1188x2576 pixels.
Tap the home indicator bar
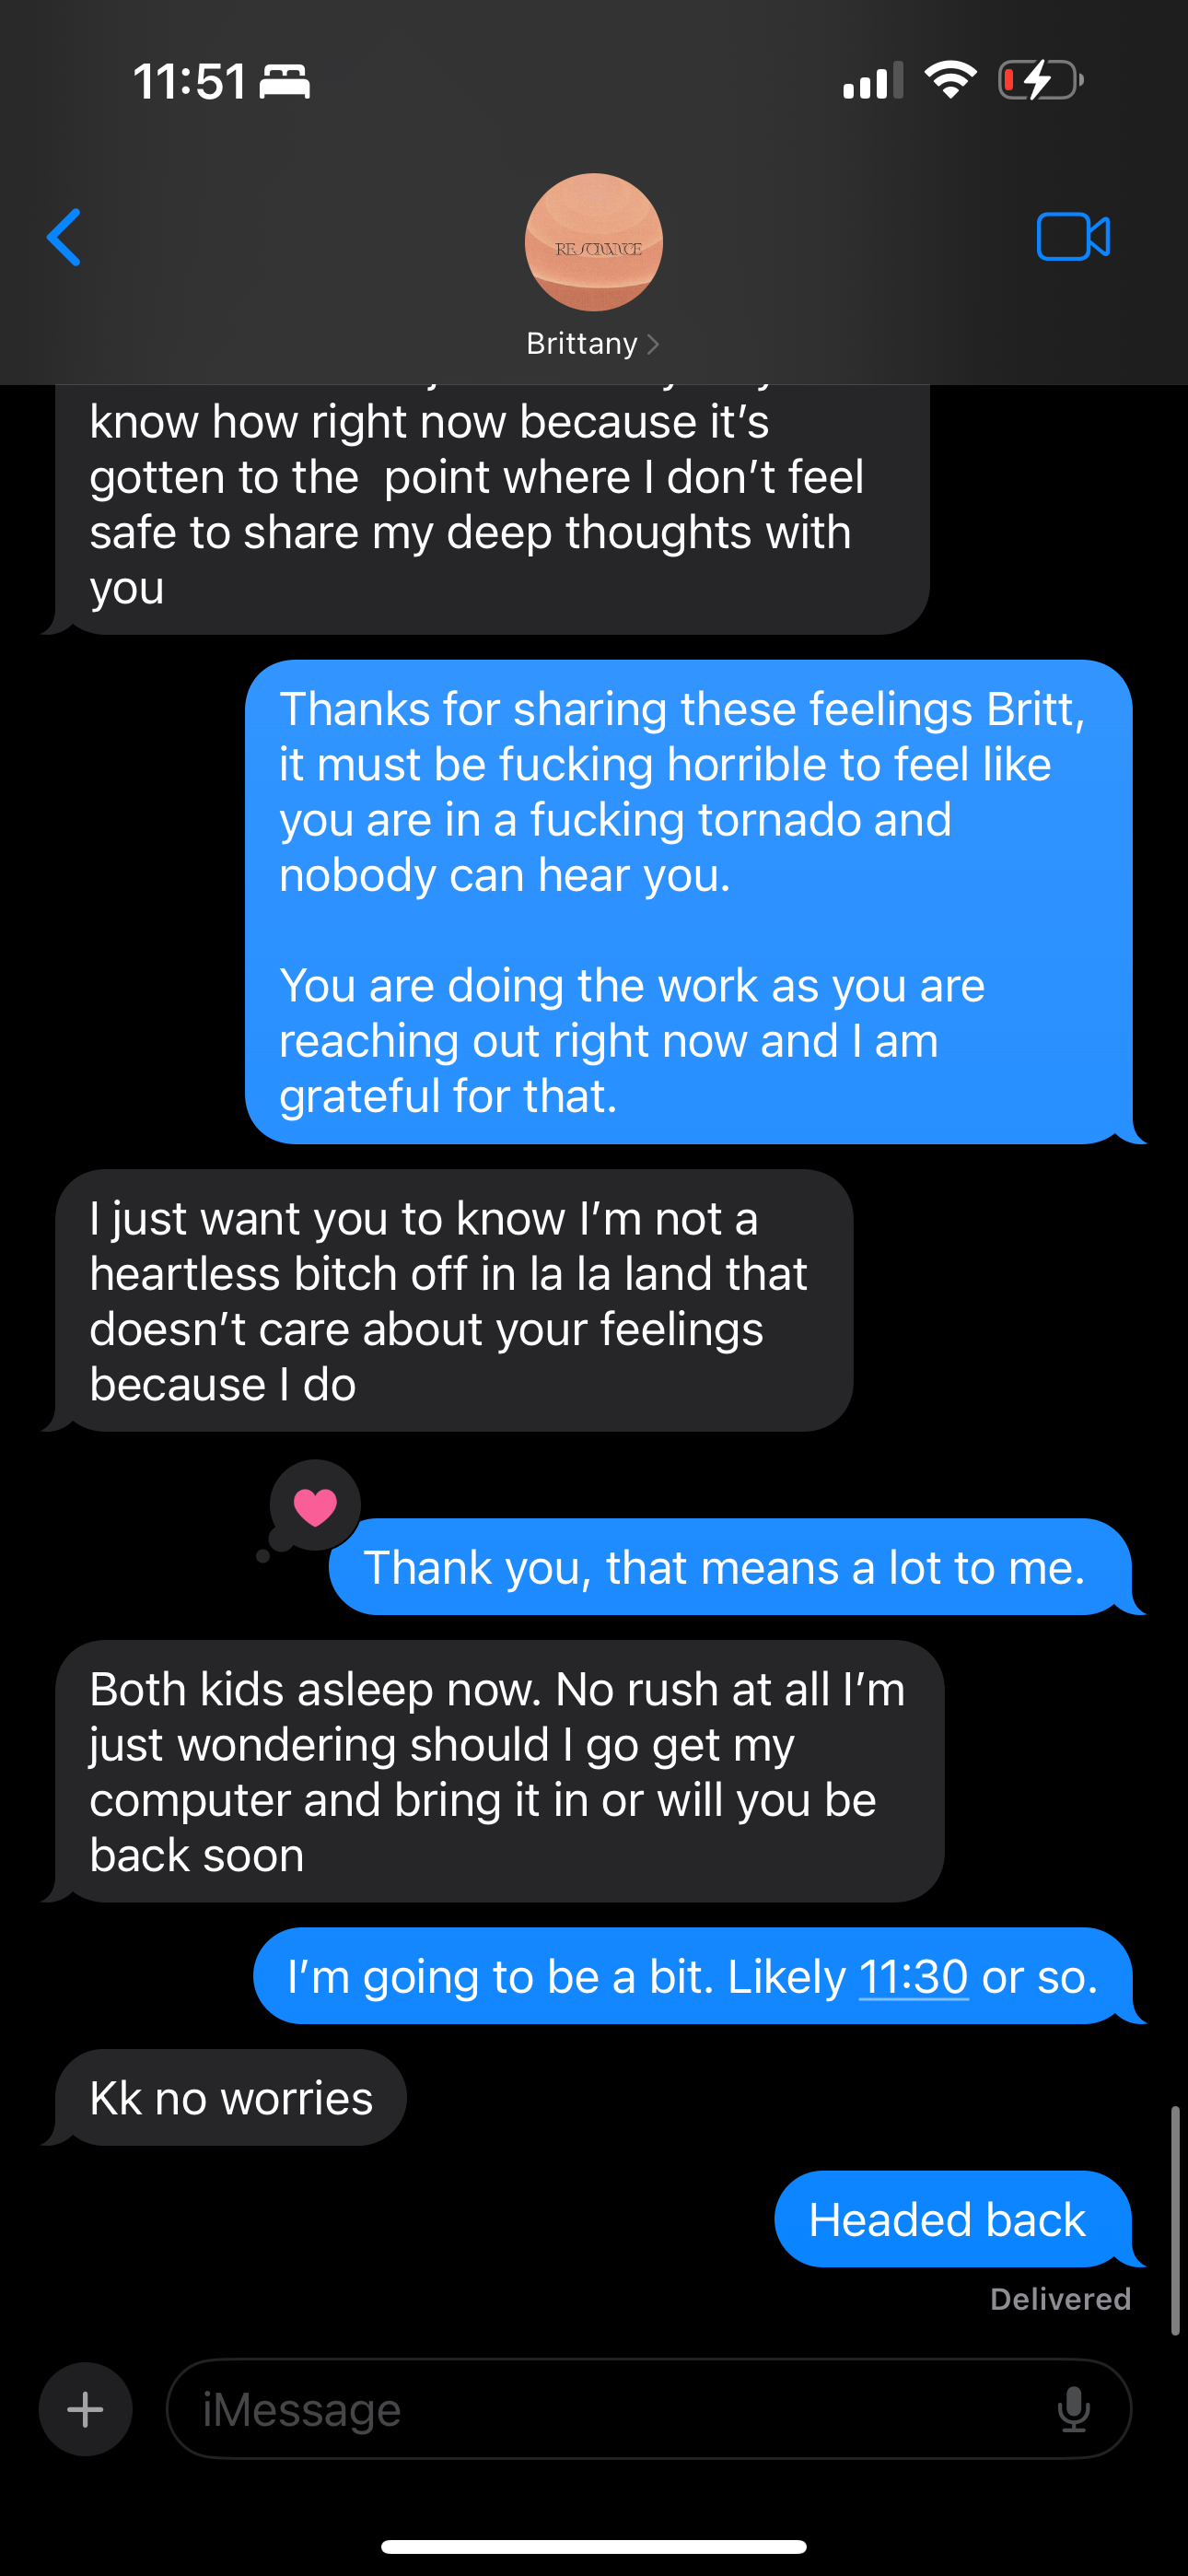point(594,2546)
